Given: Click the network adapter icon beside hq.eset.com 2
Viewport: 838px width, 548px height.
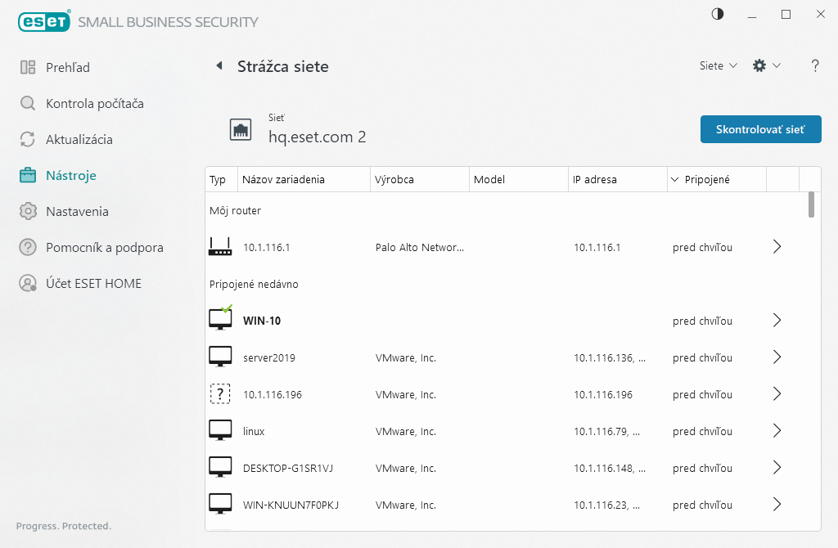Looking at the screenshot, I should tap(241, 129).
